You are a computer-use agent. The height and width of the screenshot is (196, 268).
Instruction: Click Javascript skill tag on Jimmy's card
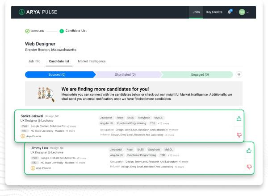[116, 150]
